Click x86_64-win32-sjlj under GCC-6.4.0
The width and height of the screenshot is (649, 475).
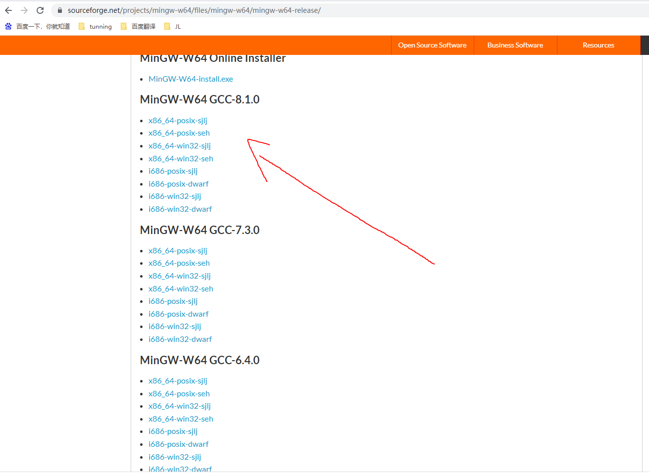[180, 406]
